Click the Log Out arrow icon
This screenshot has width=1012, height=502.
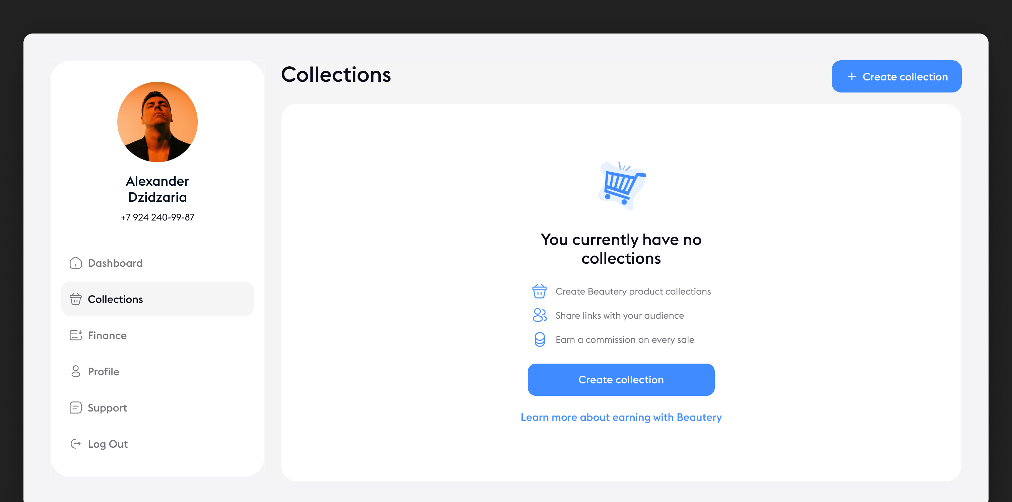[75, 443]
